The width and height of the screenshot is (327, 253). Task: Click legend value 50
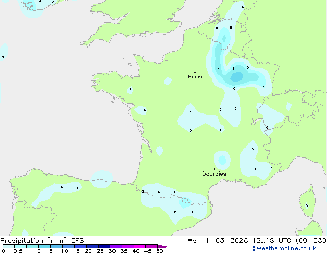pyautogui.click(x=159, y=251)
